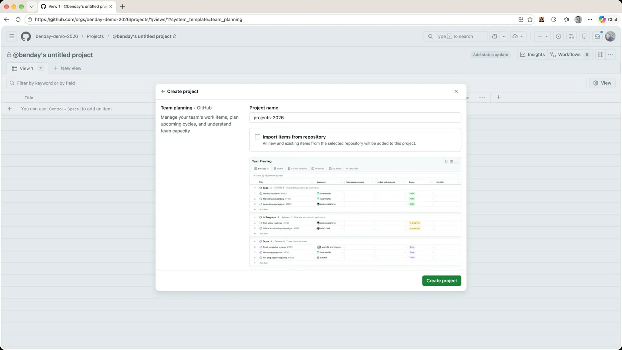Screen dimensions: 622x350
Task: Open View 1 tab options dropdown
Action: coord(40,68)
